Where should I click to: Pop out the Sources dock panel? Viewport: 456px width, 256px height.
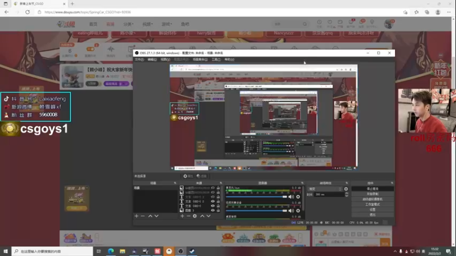[x=221, y=183]
